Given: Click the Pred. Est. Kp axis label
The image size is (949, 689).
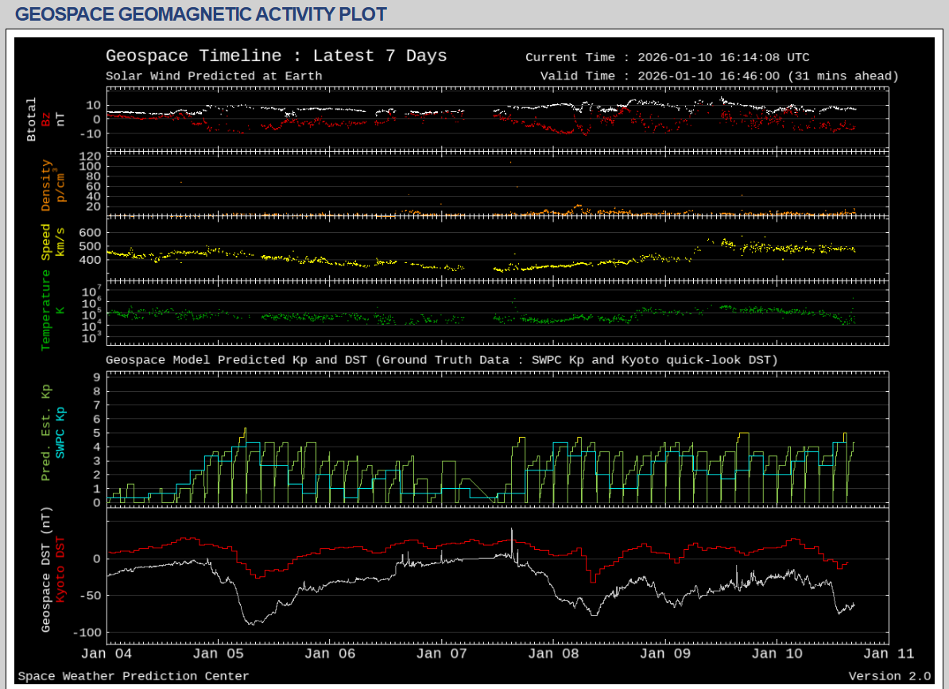Looking at the screenshot, I should [46, 433].
